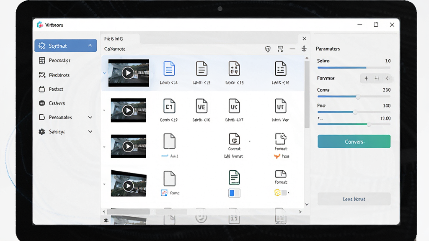Screen dimensions: 429x241
Task: Click the "Lene bortat" button
Action: click(354, 199)
